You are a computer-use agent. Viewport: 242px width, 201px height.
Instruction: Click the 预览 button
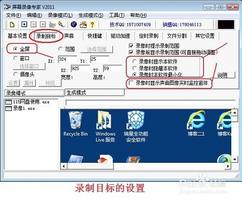[x=50, y=83]
